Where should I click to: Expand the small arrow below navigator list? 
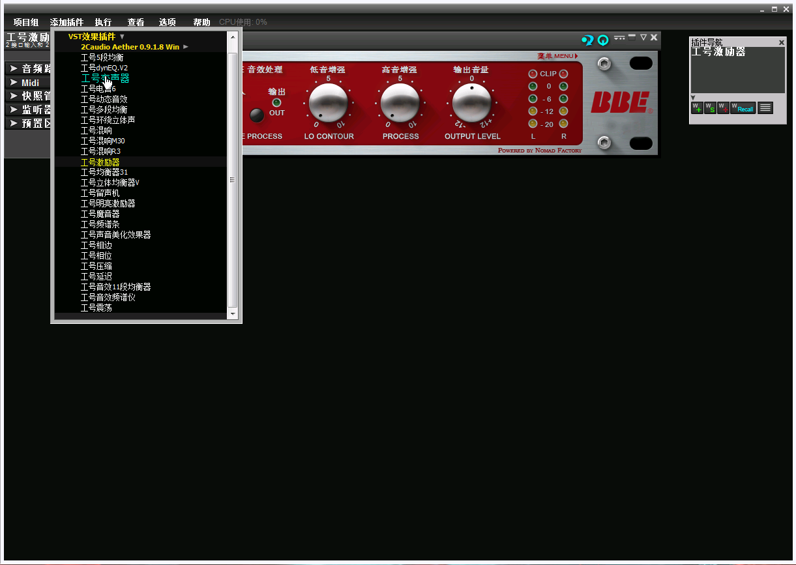point(694,98)
